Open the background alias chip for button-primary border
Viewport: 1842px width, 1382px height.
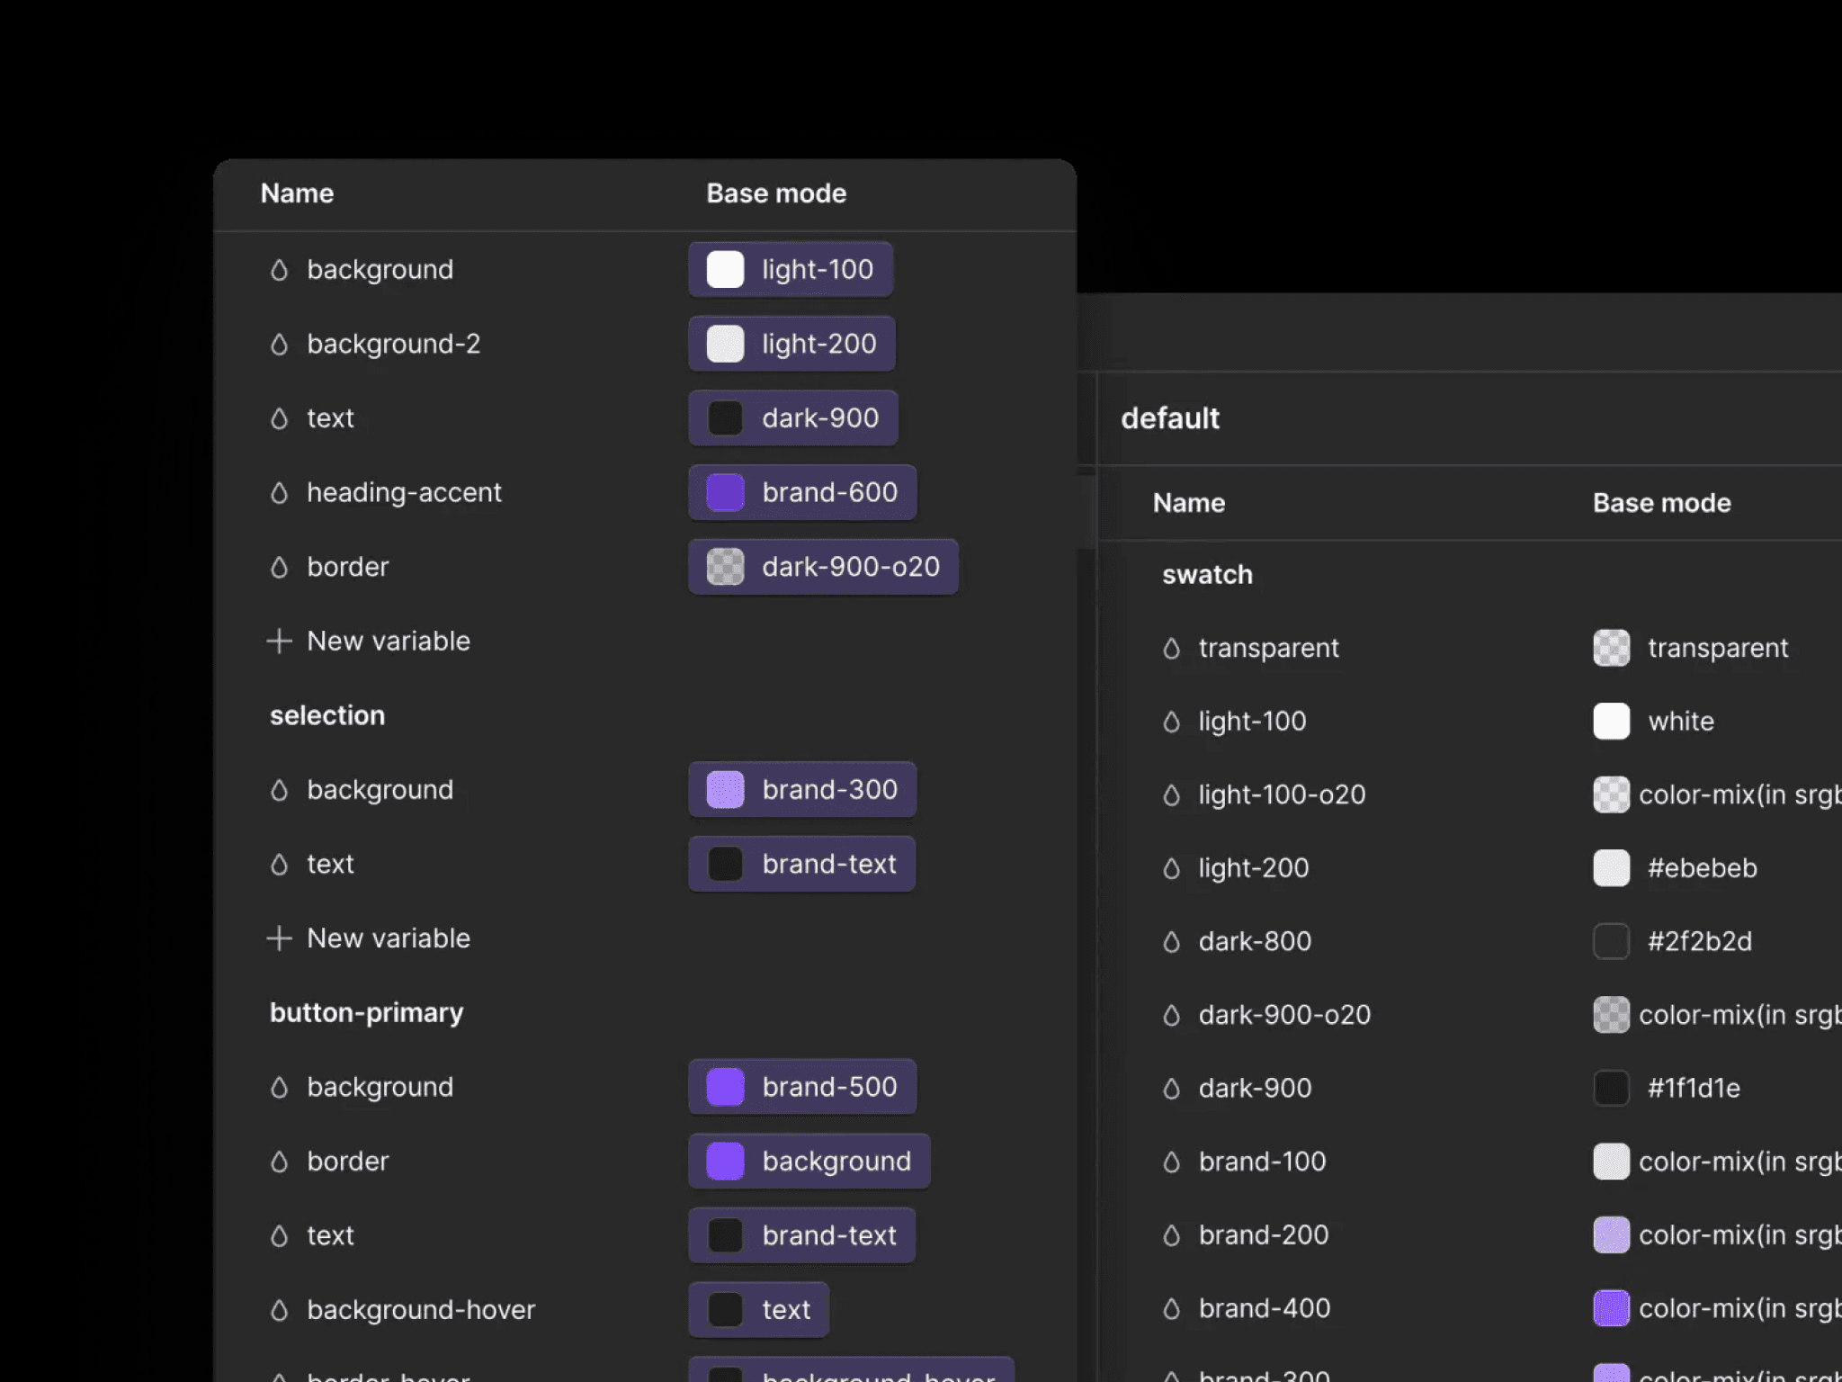[x=809, y=1162]
